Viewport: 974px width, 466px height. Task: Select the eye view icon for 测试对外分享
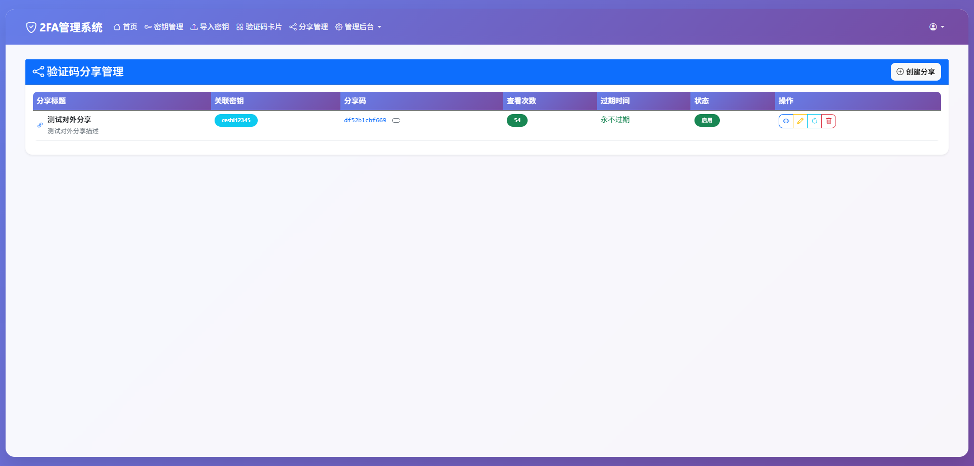[786, 121]
